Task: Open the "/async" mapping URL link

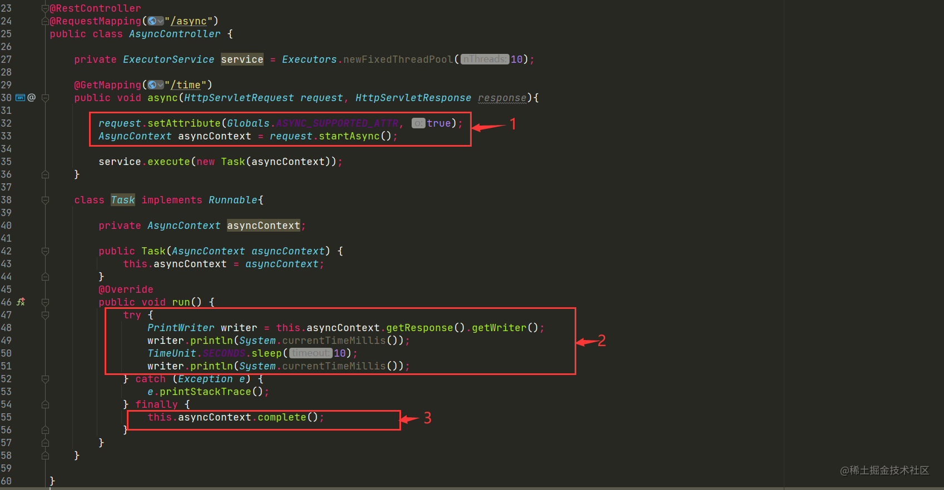Action: (x=189, y=21)
